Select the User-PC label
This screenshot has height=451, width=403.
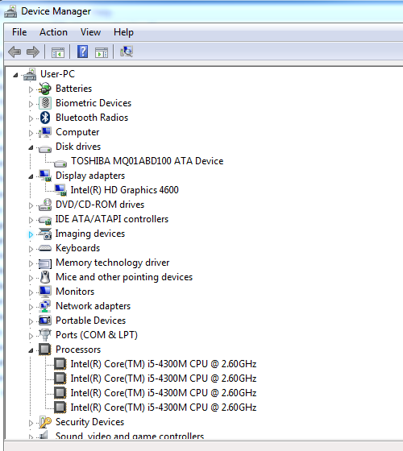57,74
